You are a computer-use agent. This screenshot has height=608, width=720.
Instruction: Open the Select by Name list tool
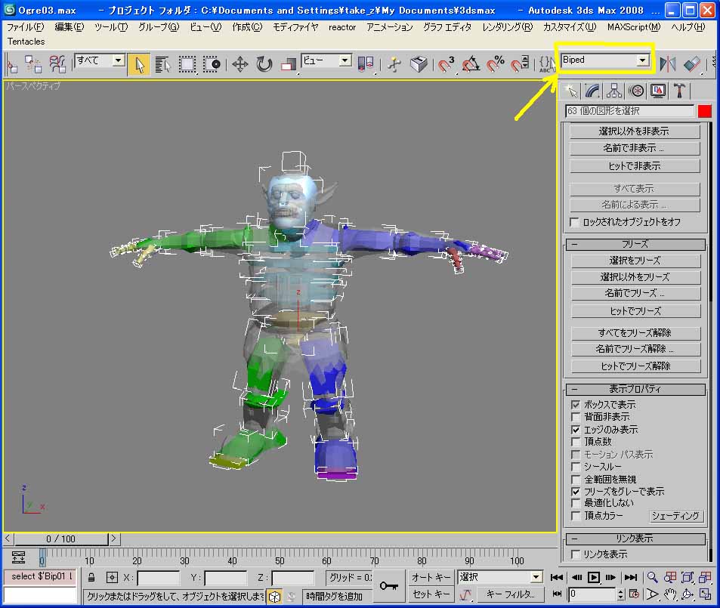tap(162, 64)
